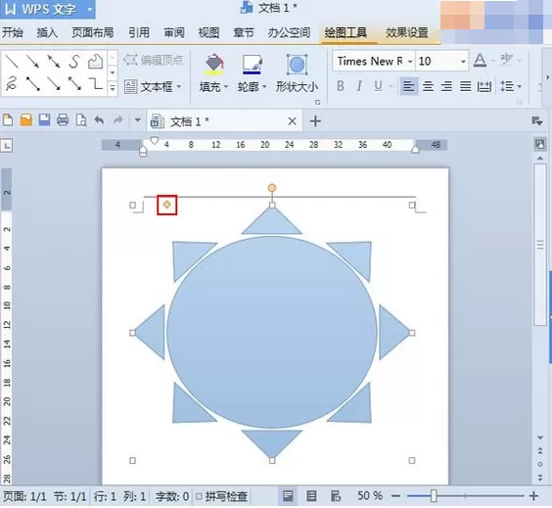Redo the last action

[117, 120]
